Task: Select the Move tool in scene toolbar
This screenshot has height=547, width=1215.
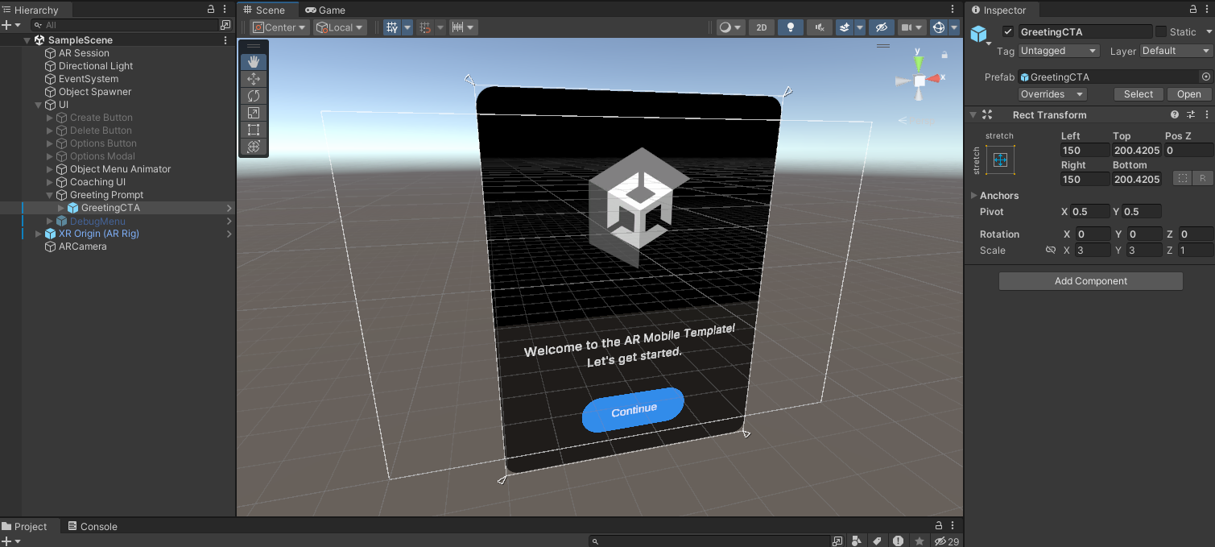Action: pyautogui.click(x=254, y=78)
